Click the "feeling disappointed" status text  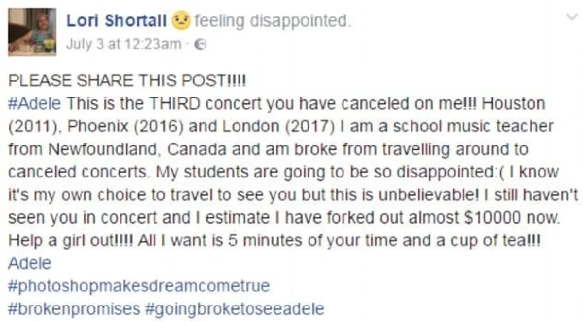coord(272,21)
